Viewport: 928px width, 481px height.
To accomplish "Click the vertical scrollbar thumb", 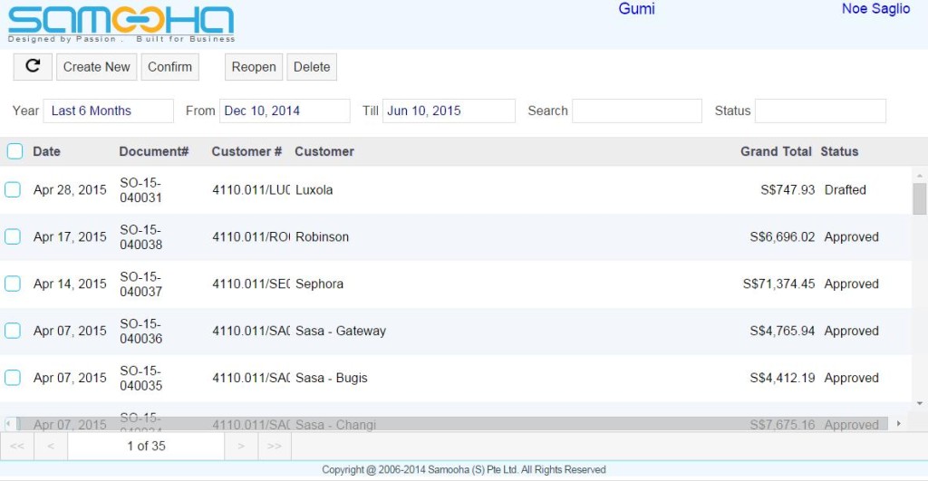I will (919, 198).
